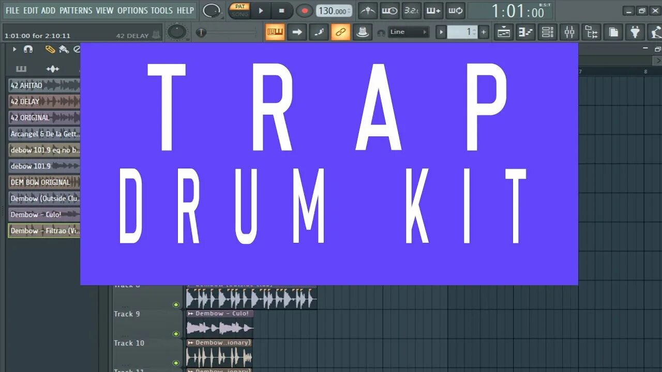Toggle the 3-2-1 recording countdown
662x372 pixels.
412,10
